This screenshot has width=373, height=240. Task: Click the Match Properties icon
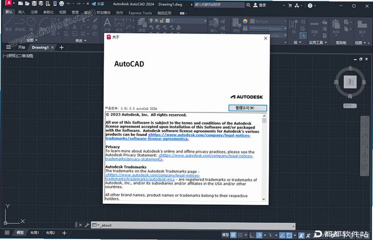[236, 25]
